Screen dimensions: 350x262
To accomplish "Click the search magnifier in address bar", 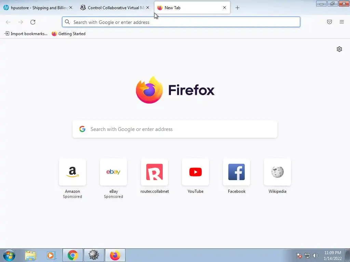I will click(x=67, y=22).
